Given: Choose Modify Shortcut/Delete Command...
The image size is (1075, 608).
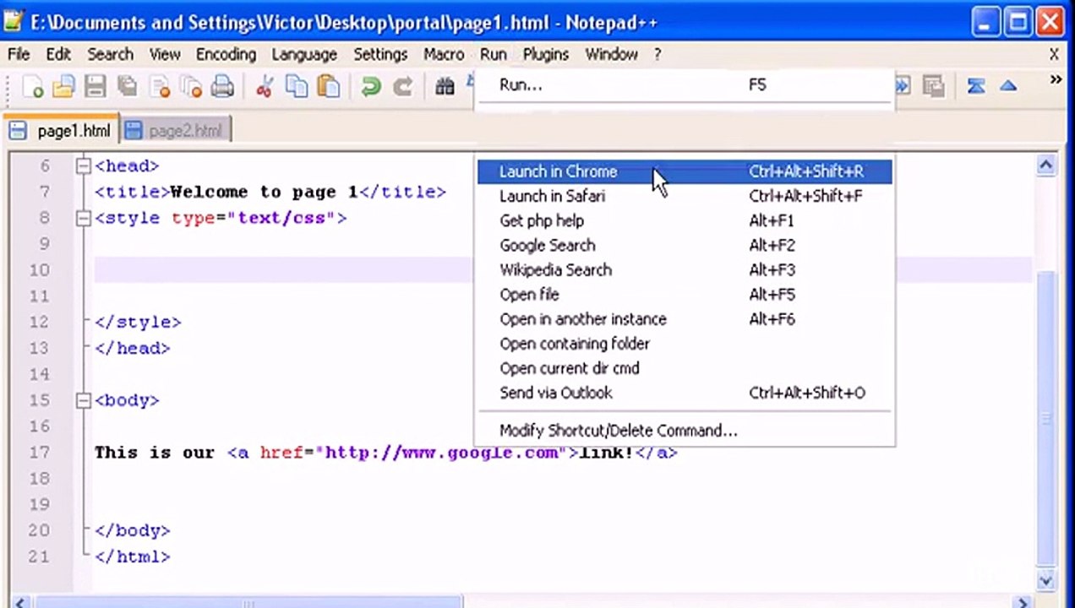Looking at the screenshot, I should (685, 430).
